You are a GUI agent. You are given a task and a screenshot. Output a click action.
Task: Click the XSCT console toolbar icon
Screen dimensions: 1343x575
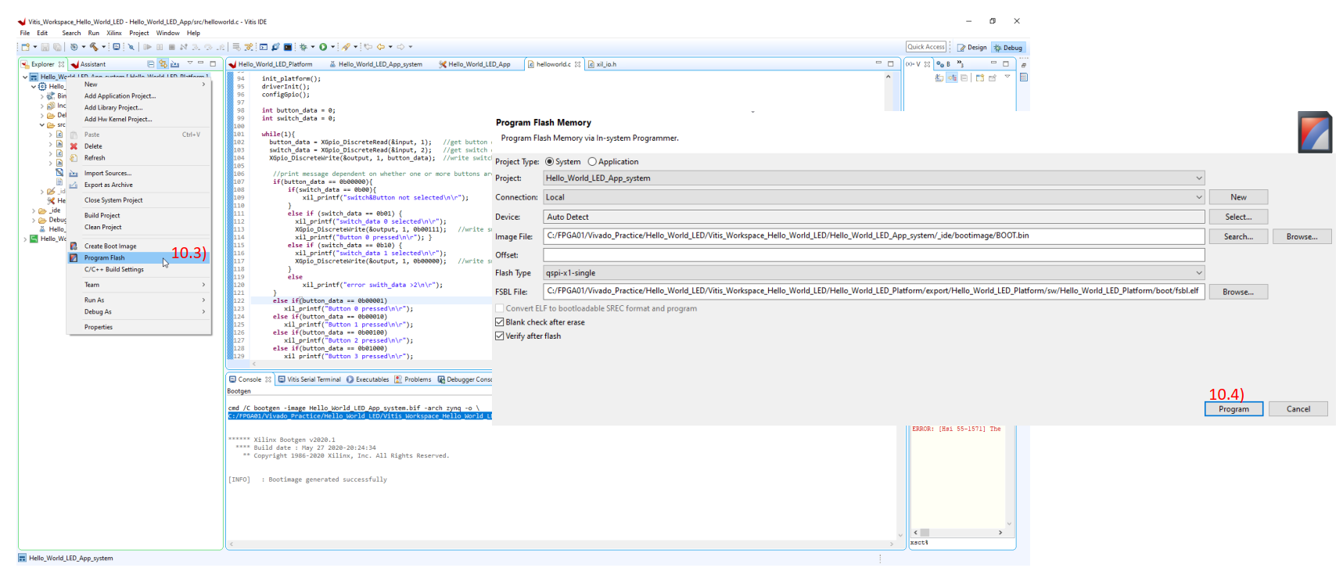click(263, 47)
